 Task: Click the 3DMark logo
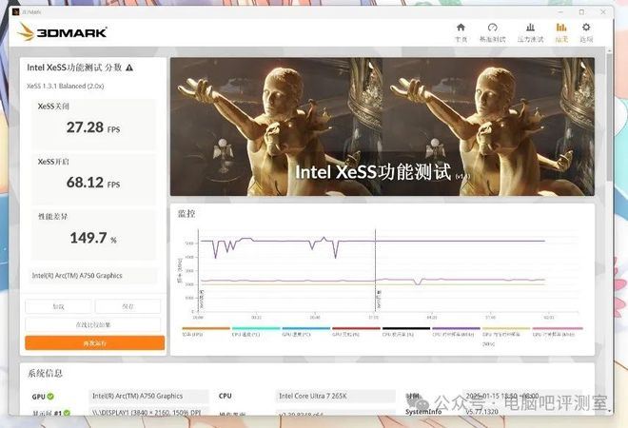click(62, 32)
